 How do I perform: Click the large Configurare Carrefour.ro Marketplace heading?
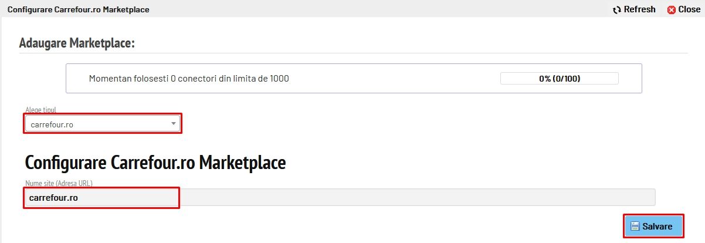155,163
